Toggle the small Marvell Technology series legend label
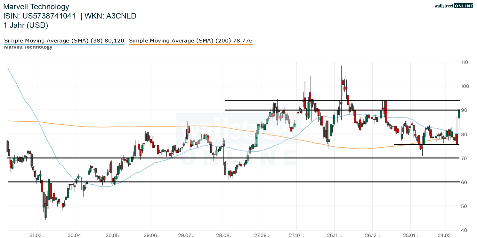The image size is (477, 238). click(28, 47)
